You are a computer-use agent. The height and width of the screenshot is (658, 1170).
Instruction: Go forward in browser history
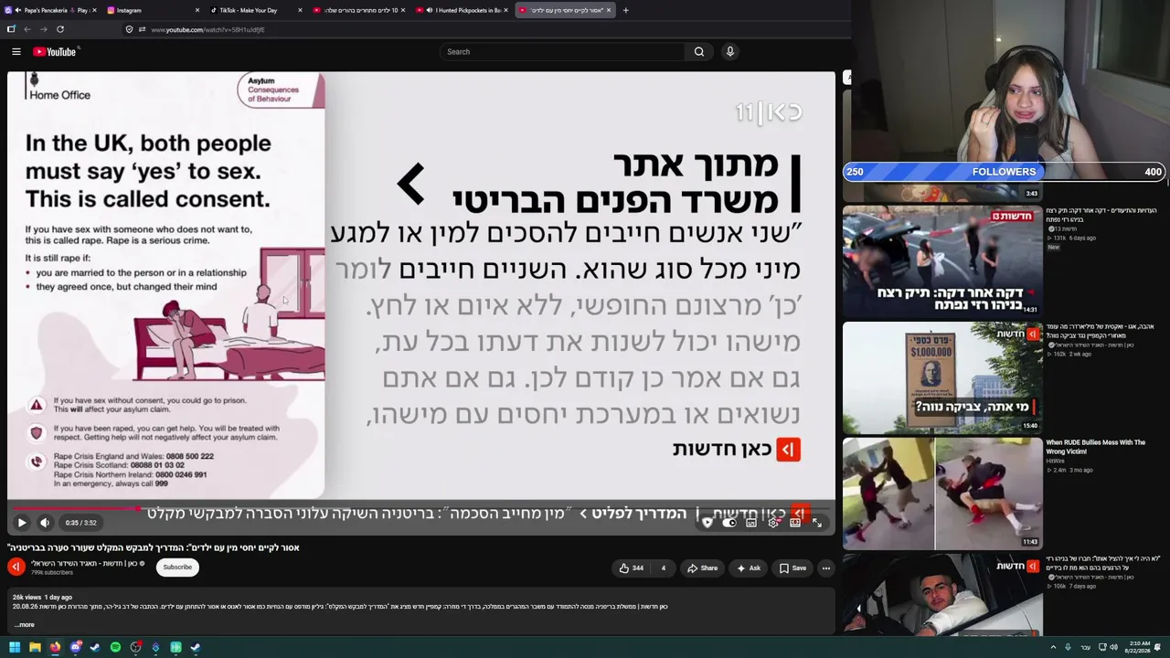pos(44,29)
